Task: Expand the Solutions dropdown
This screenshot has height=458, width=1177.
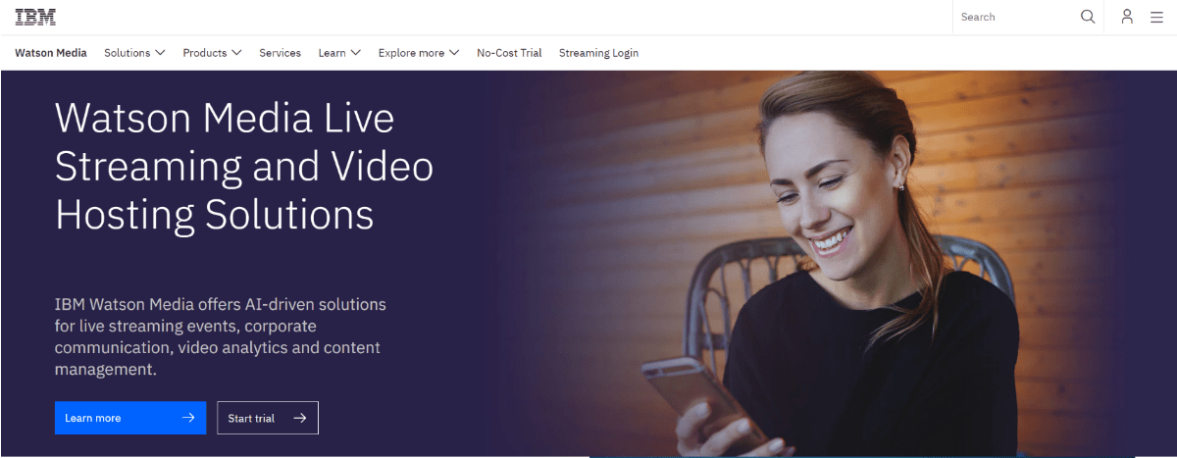Action: pos(134,53)
